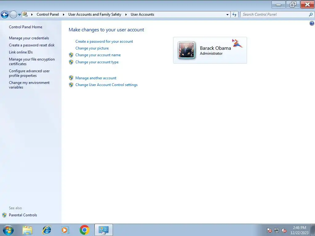Image resolution: width=315 pixels, height=236 pixels.
Task: Open Configure advanced user profile properties
Action: click(x=29, y=73)
